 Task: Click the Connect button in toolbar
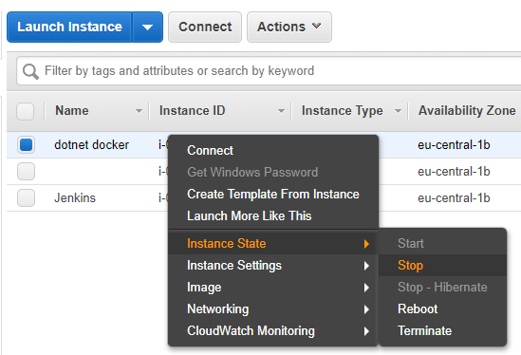coord(205,27)
